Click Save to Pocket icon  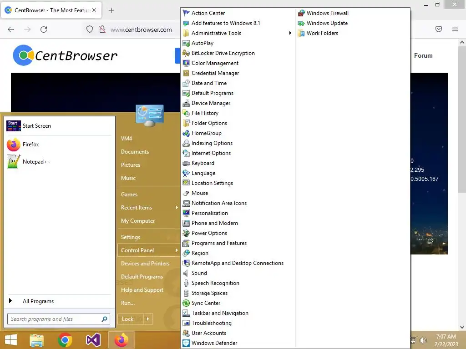point(439,29)
